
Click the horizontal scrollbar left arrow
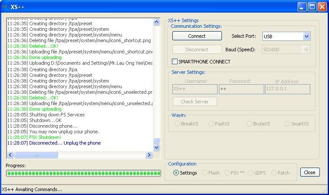[10, 155]
